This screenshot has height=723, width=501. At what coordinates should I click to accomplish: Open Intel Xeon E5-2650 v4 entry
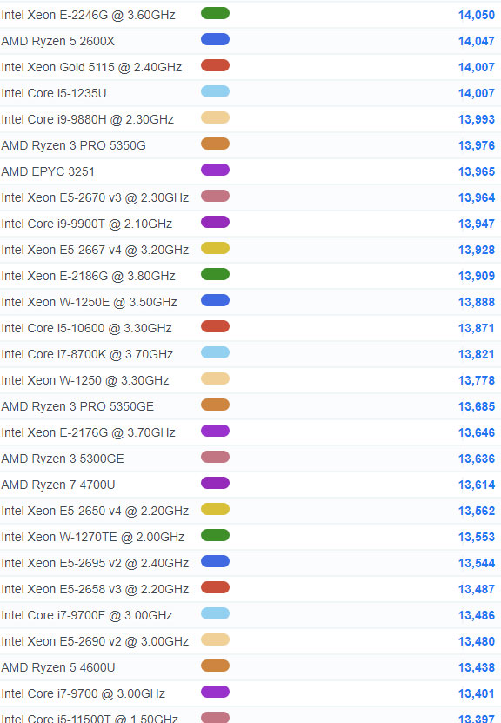click(x=95, y=511)
